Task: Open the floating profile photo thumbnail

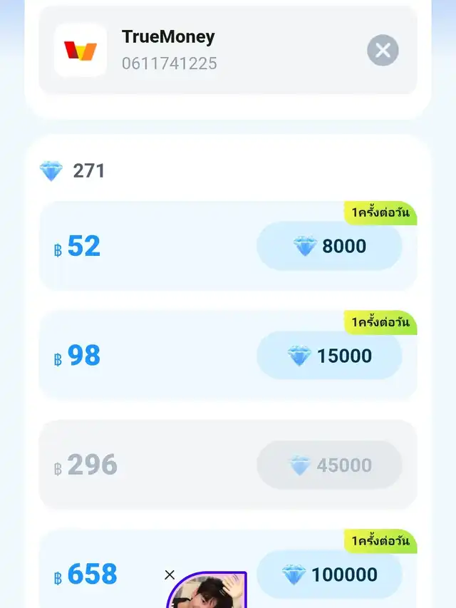Action: pyautogui.click(x=208, y=592)
